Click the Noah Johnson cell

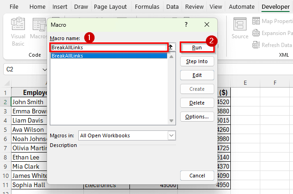click(x=29, y=139)
